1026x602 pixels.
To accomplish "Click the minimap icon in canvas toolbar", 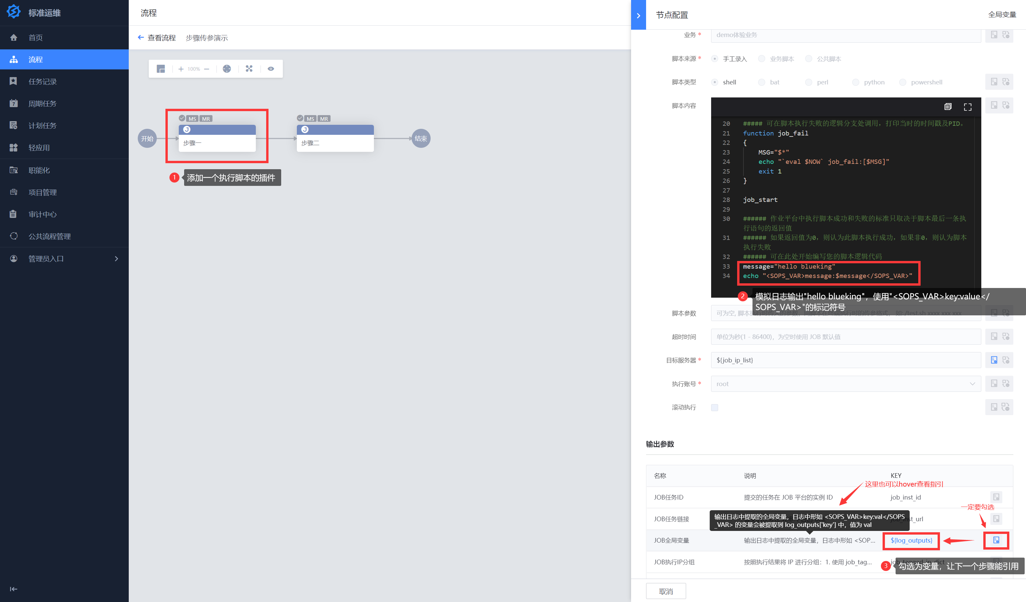I will tap(161, 69).
